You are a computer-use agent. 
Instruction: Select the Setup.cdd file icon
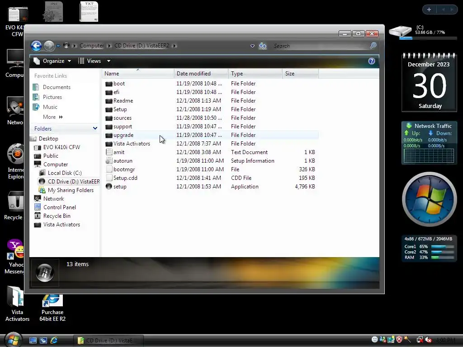(x=109, y=178)
